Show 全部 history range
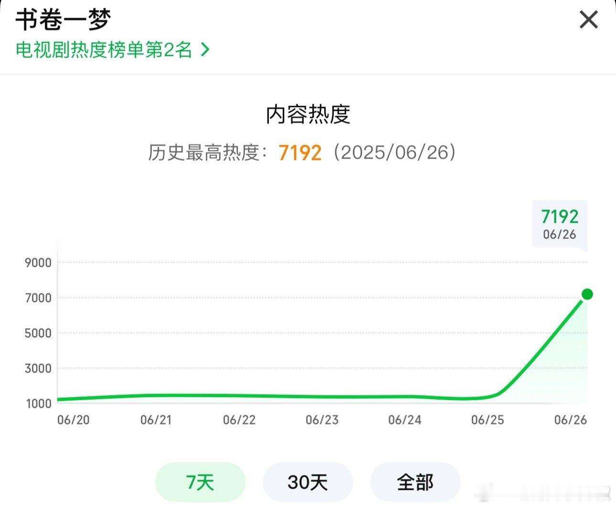The image size is (616, 508). pos(415,482)
